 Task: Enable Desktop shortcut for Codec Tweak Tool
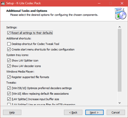point(9,44)
